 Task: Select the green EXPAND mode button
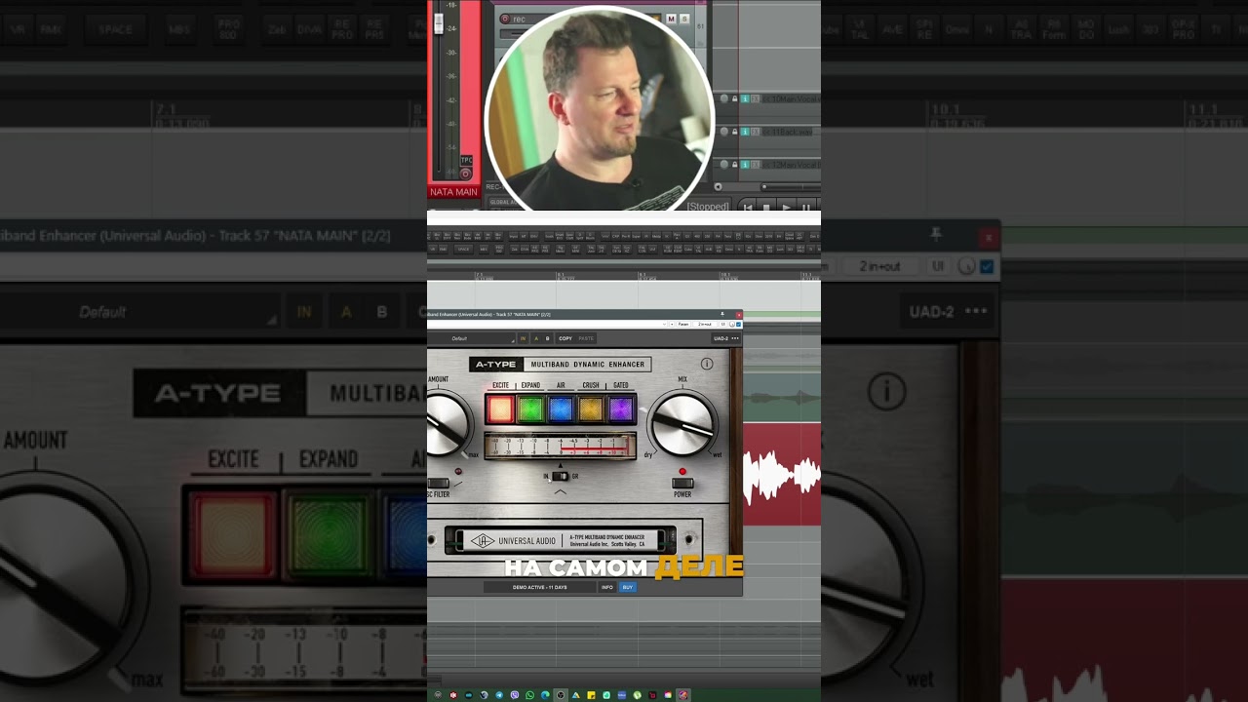click(530, 409)
